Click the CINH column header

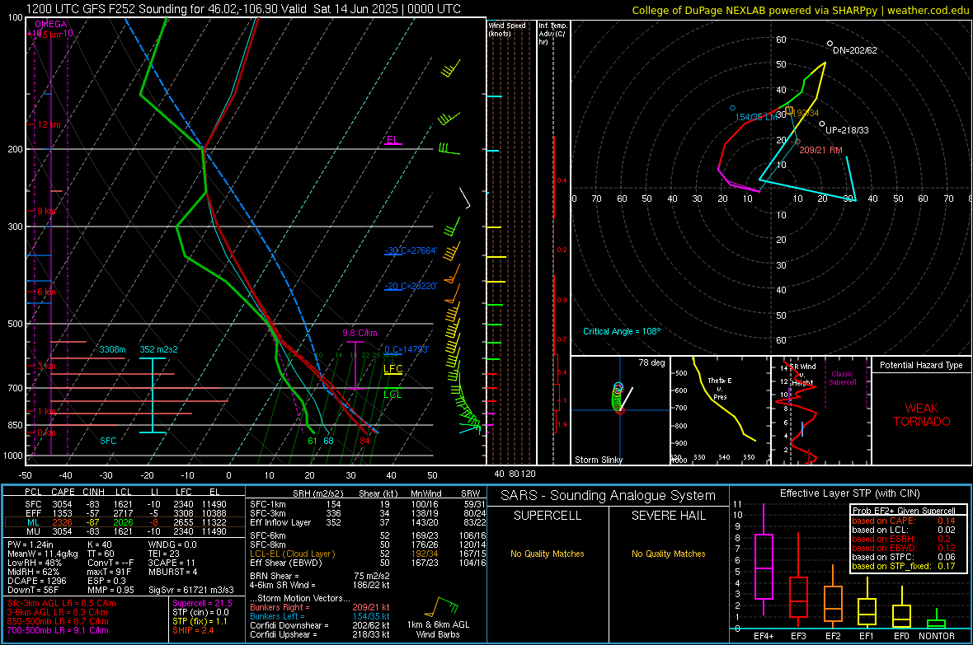pyautogui.click(x=94, y=492)
